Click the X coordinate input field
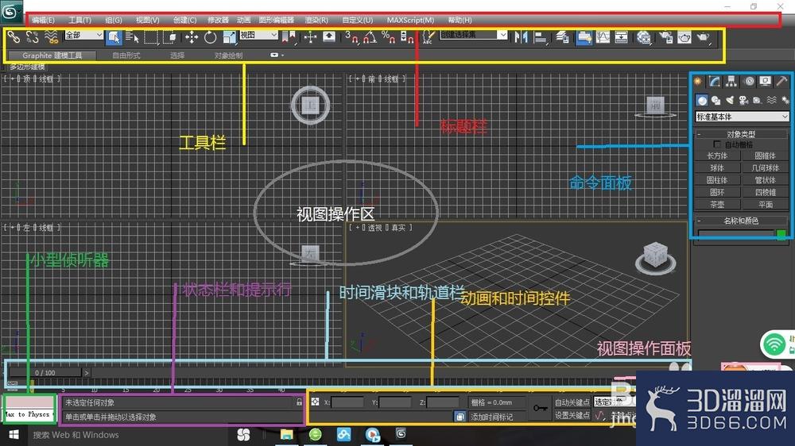This screenshot has height=446, width=795. tap(347, 402)
